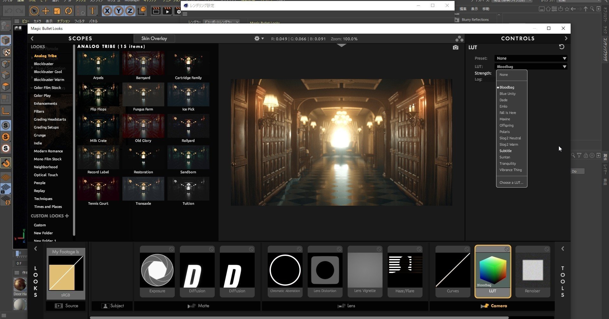Open the Preset dropdown showing None
This screenshot has height=319, width=609.
pos(531,58)
